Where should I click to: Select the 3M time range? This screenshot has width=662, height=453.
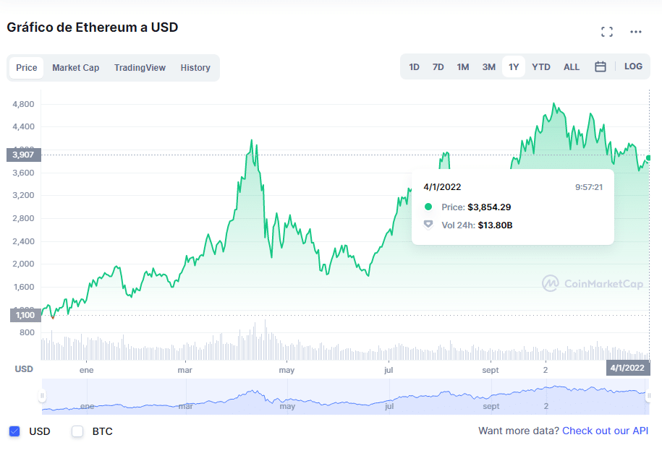coord(488,66)
